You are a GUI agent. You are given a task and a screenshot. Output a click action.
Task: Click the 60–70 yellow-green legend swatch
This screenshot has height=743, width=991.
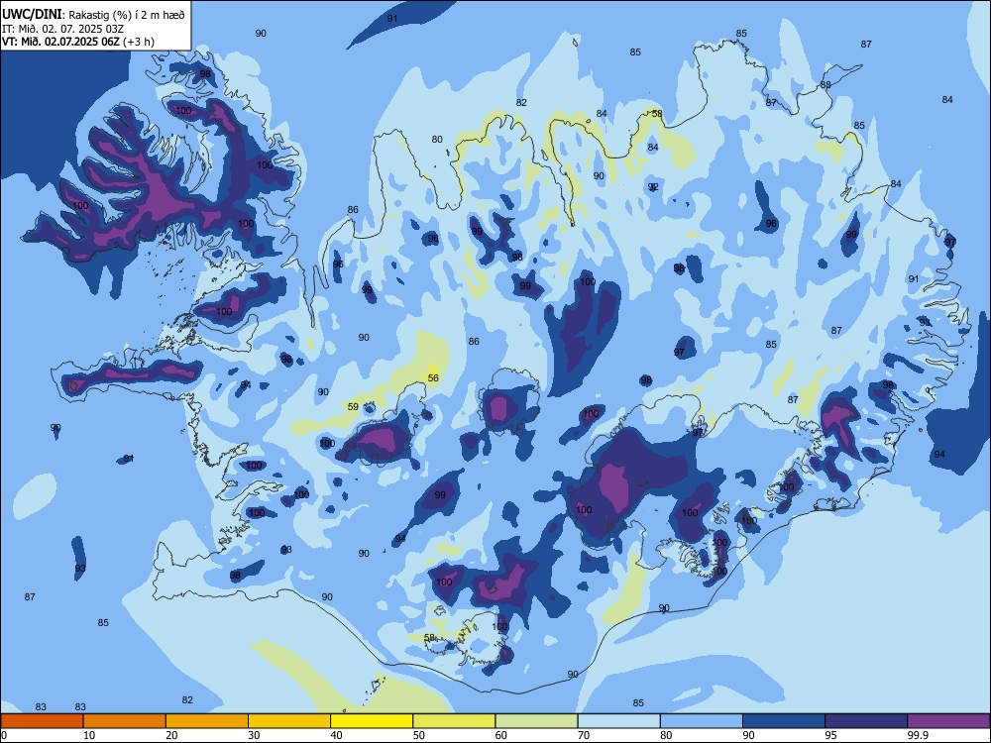coord(536,721)
